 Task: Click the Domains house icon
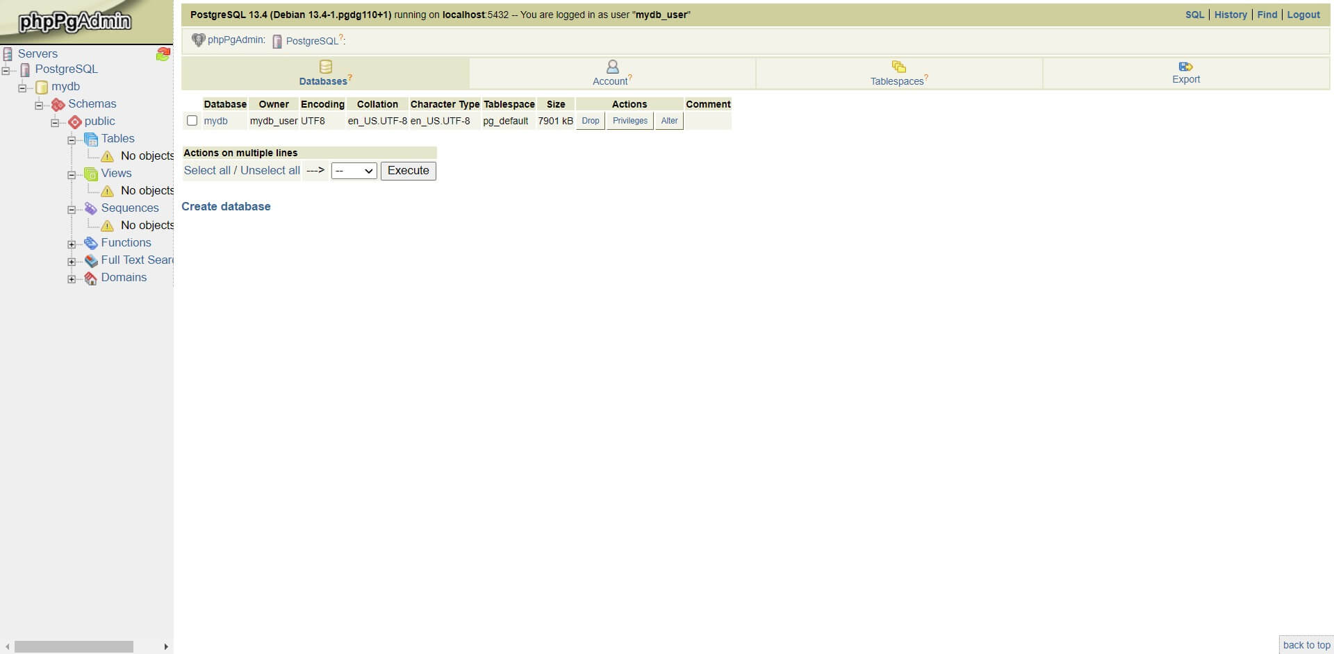point(91,278)
